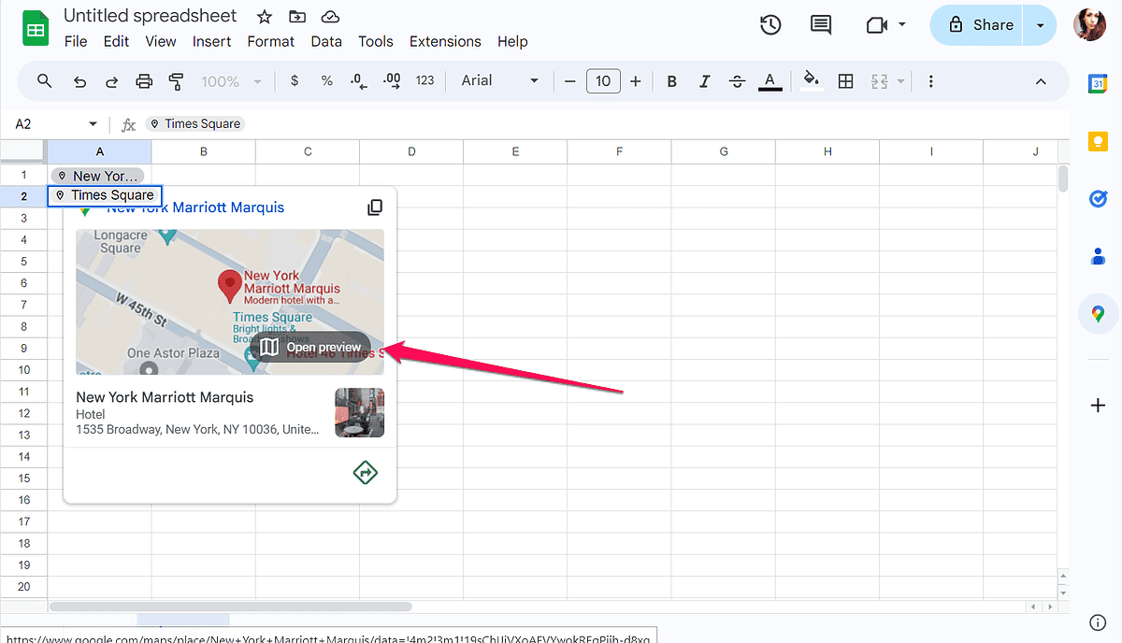Screen dimensions: 1122x643
Task: Open the print dialog
Action: point(143,81)
